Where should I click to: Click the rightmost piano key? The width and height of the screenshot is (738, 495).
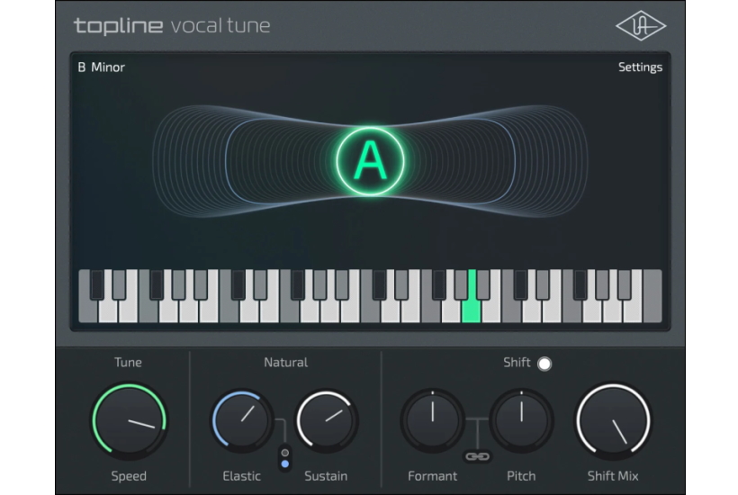pos(652,297)
